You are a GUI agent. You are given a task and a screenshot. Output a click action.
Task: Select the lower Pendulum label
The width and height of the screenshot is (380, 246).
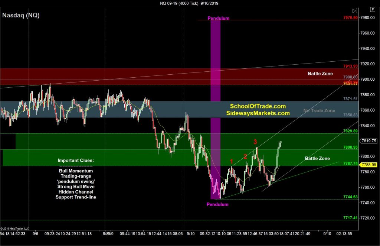tap(217, 204)
